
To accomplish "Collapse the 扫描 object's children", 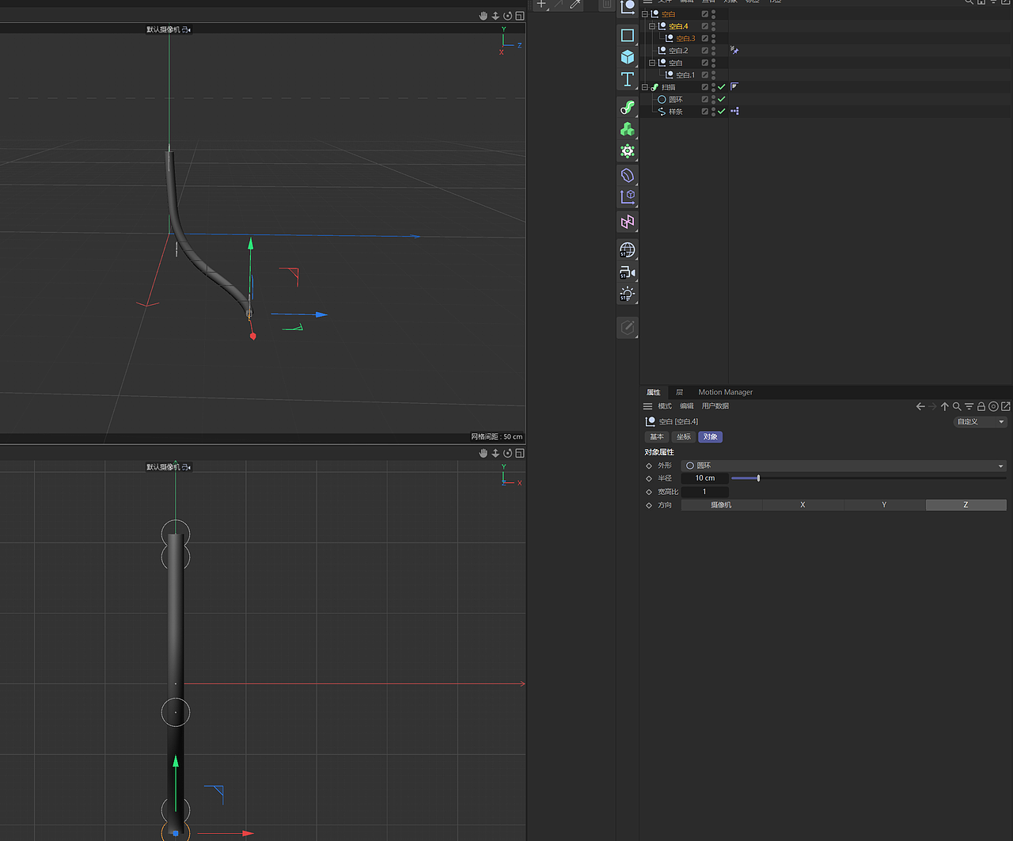I will point(646,87).
